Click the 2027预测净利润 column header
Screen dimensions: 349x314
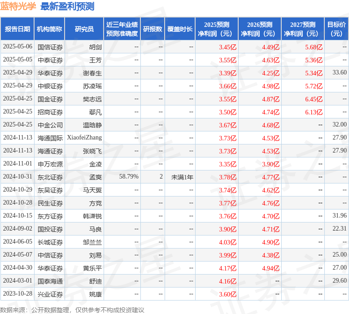click(303, 29)
